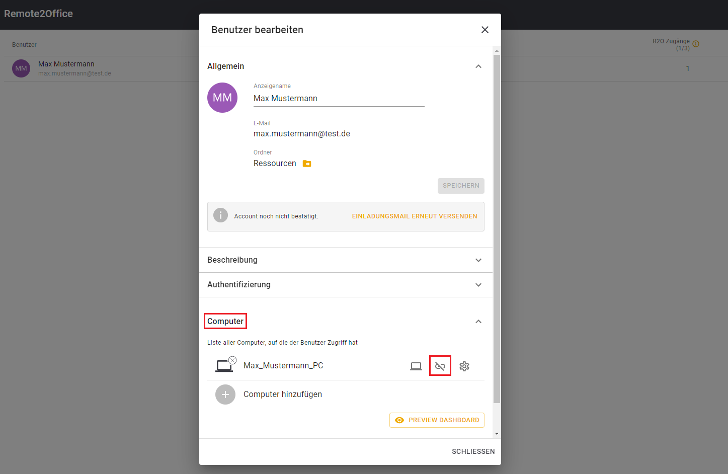Open settings gear for Max_Mustermann_PC

[x=464, y=366]
